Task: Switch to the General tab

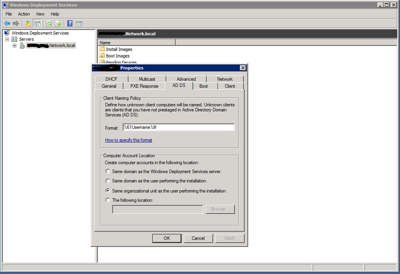Action: click(109, 86)
